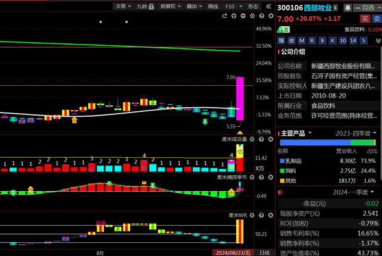This screenshot has height=256, width=382.
Task: Zoom in the K-line chart with plus icon
Action: (x=233, y=16)
